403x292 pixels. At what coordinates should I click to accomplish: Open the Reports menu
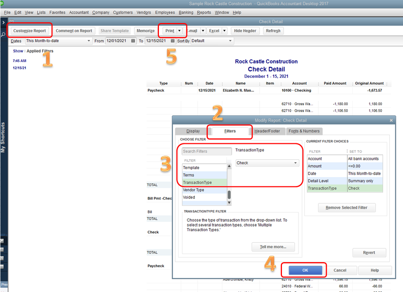204,13
